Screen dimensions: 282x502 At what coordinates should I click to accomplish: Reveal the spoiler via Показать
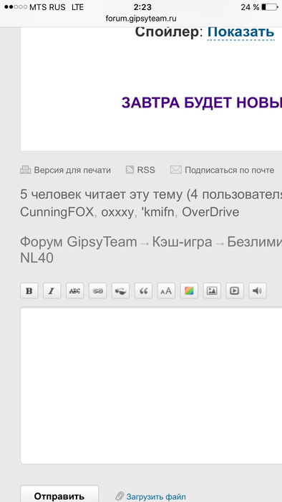[x=240, y=32]
